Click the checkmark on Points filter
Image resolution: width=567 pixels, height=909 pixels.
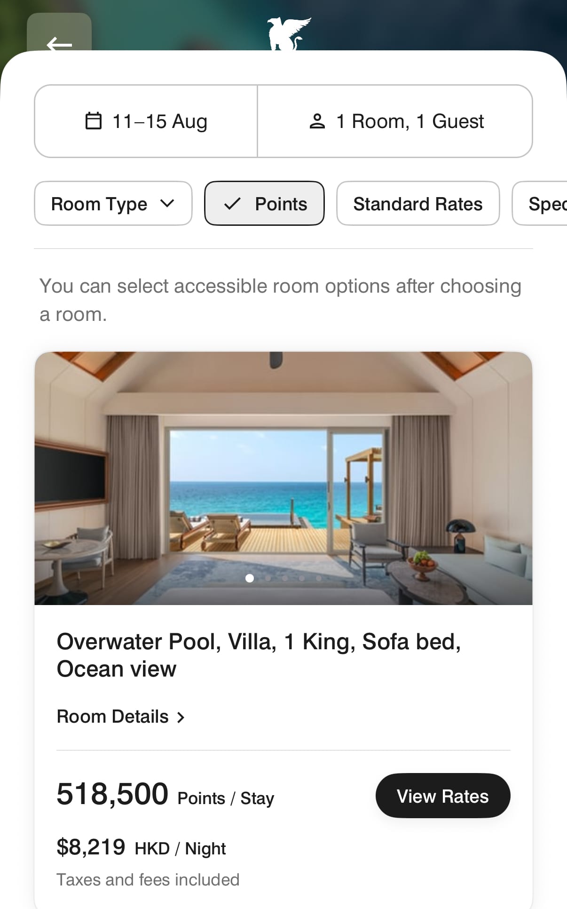coord(232,204)
